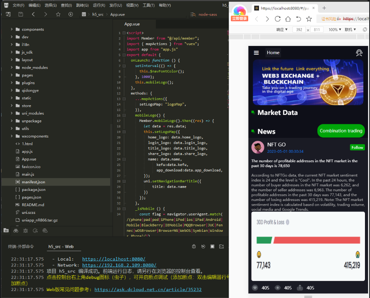
Task: Open the 运行(R) menu
Action: (x=99, y=5)
